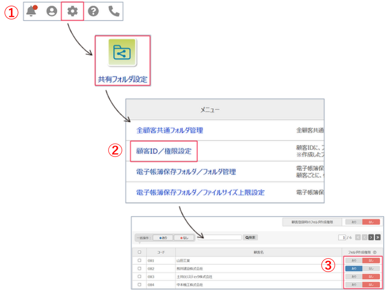Open the 共有フォルダ設定 shared folder icon
Viewport: 389px width, 291px height.
[122, 53]
